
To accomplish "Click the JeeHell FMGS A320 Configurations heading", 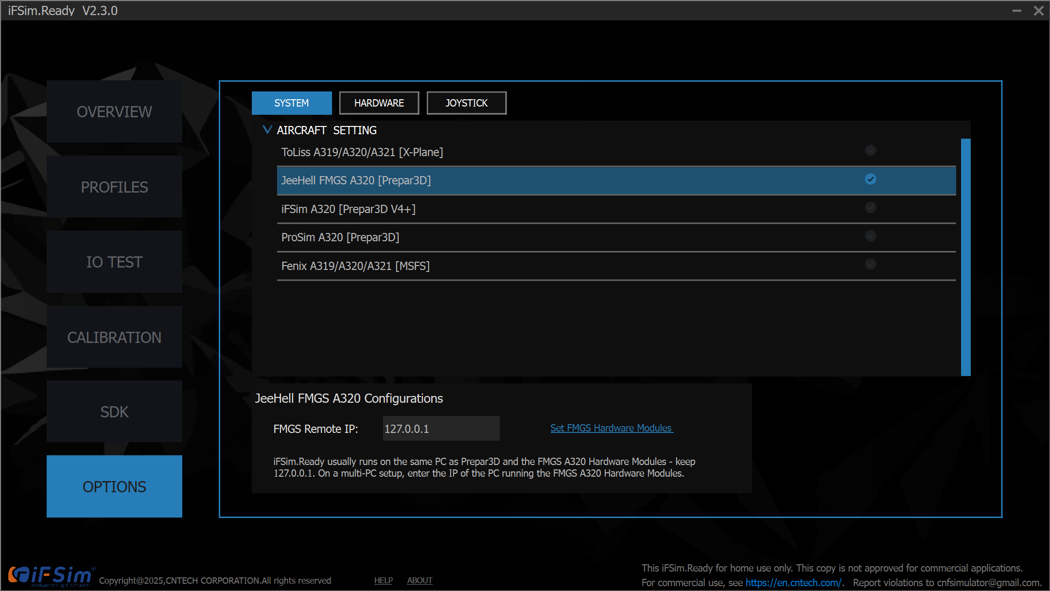I will pos(349,398).
